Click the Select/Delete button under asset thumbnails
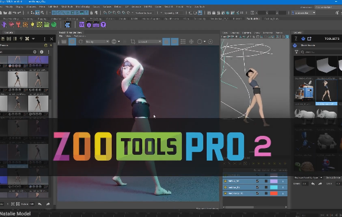 pos(333,177)
